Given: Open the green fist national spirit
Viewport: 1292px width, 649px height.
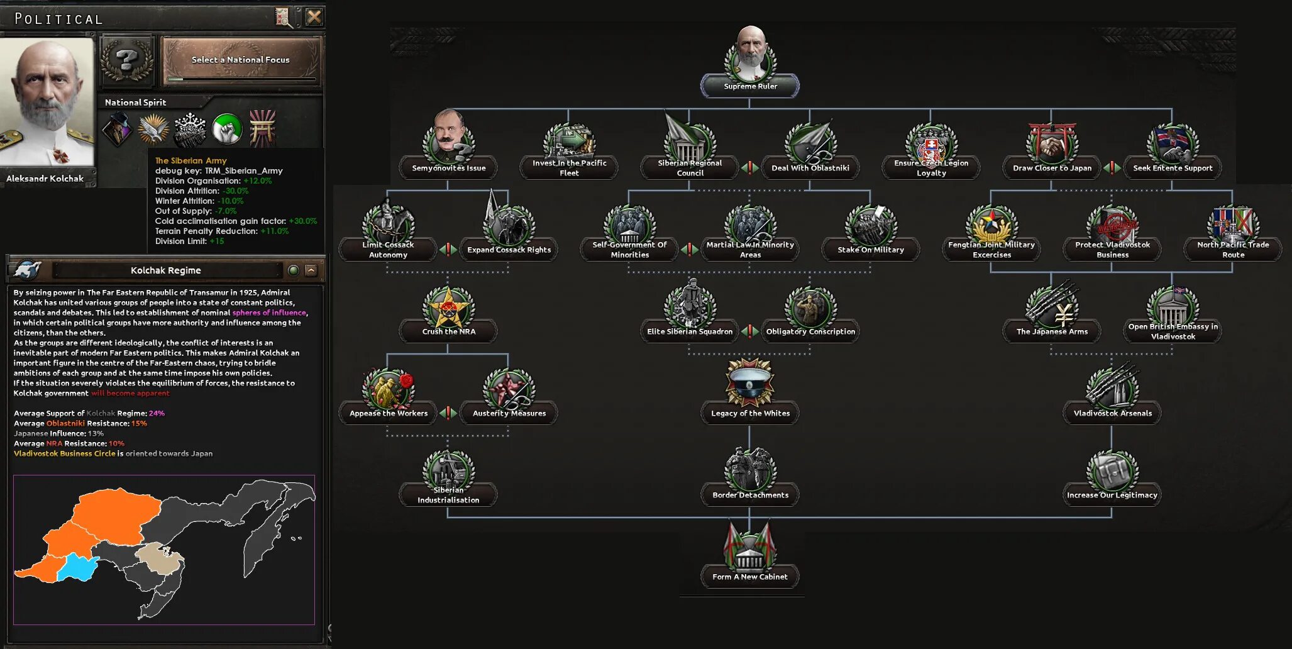Looking at the screenshot, I should click(x=227, y=129).
